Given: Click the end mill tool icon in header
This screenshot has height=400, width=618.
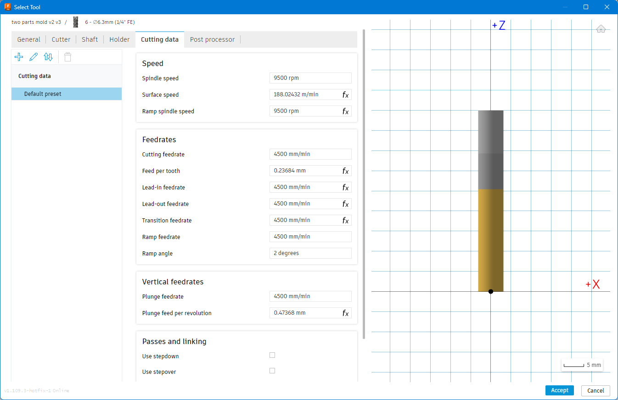Looking at the screenshot, I should coord(76,22).
